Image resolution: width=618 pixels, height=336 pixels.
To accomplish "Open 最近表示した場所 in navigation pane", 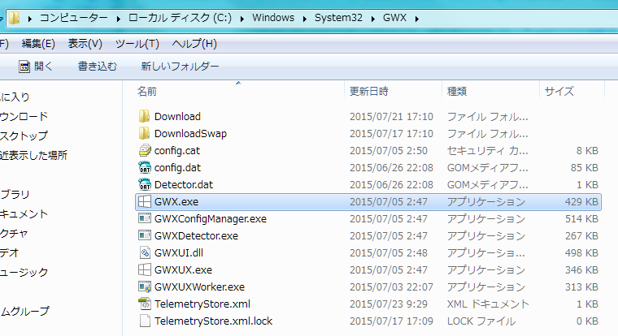I will (x=33, y=155).
